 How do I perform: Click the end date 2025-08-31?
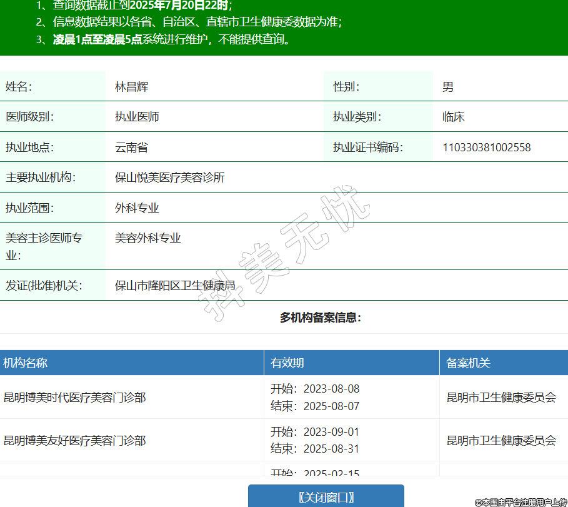coord(331,449)
